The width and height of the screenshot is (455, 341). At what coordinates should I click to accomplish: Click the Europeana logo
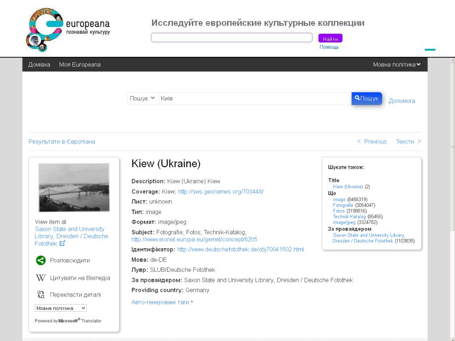[68, 30]
